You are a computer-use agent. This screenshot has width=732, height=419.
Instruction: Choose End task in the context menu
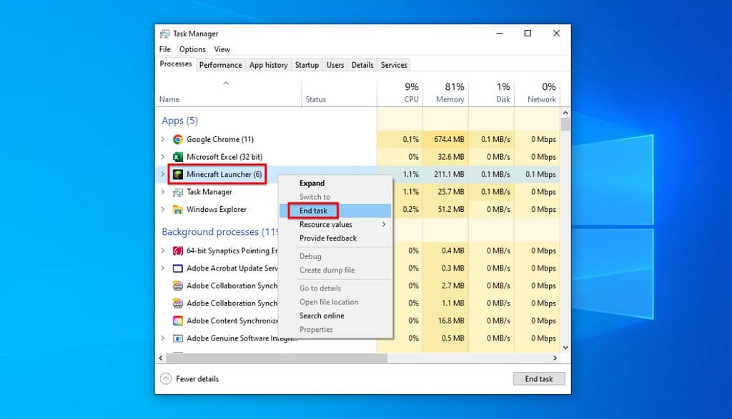pyautogui.click(x=336, y=211)
